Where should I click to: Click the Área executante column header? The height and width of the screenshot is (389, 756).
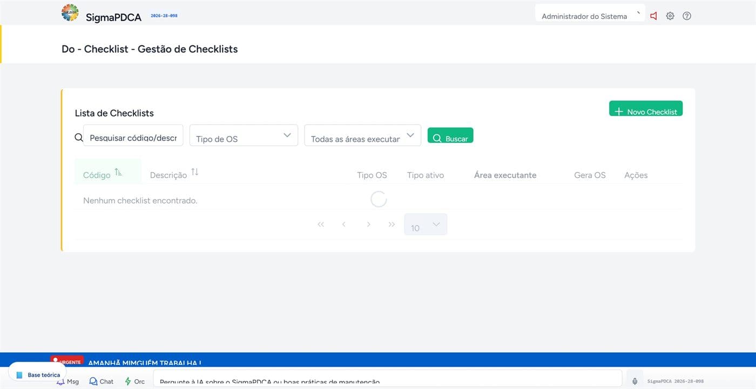505,175
